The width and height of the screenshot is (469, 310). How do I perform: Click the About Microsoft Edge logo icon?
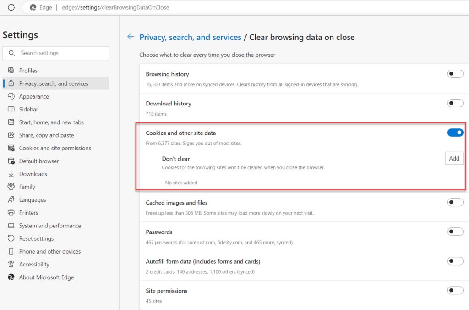[11, 277]
